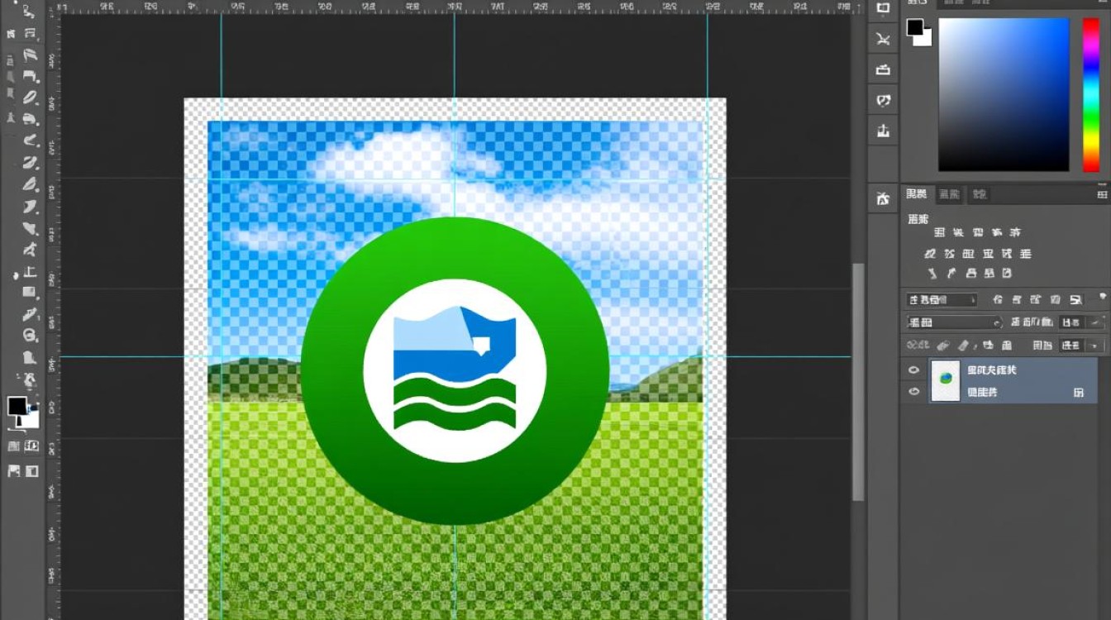Hide the top layer using its eye icon
This screenshot has height=620, width=1111.
(x=913, y=370)
